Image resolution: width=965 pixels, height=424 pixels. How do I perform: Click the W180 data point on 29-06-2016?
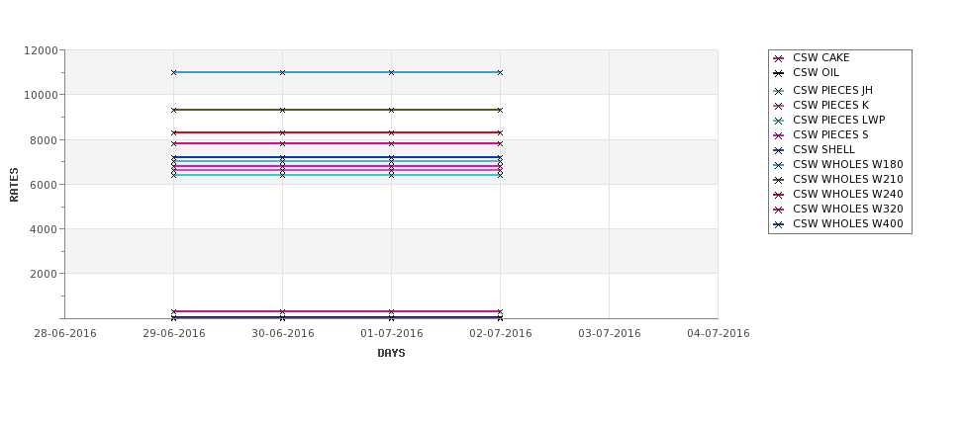[x=173, y=72]
